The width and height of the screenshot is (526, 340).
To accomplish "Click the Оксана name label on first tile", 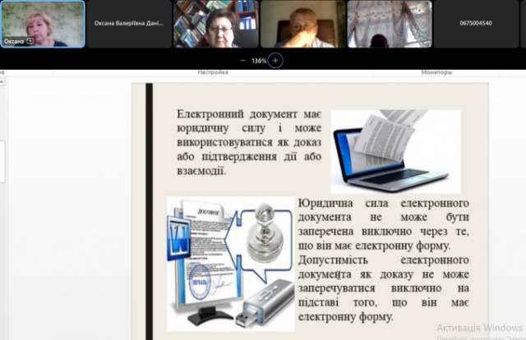I will [14, 40].
